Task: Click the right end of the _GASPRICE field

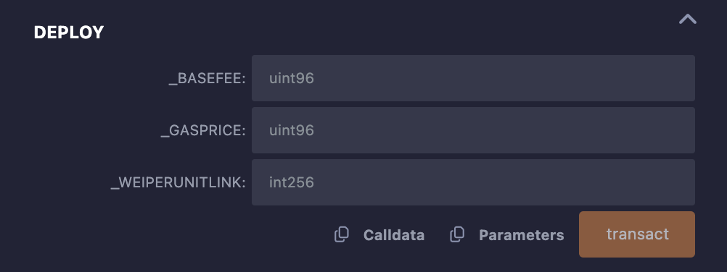Action: [681, 130]
